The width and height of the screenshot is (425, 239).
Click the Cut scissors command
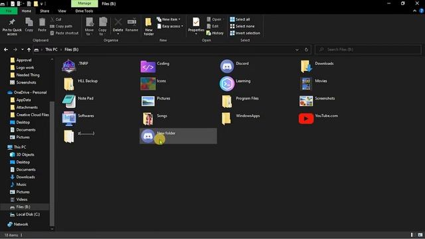click(56, 19)
